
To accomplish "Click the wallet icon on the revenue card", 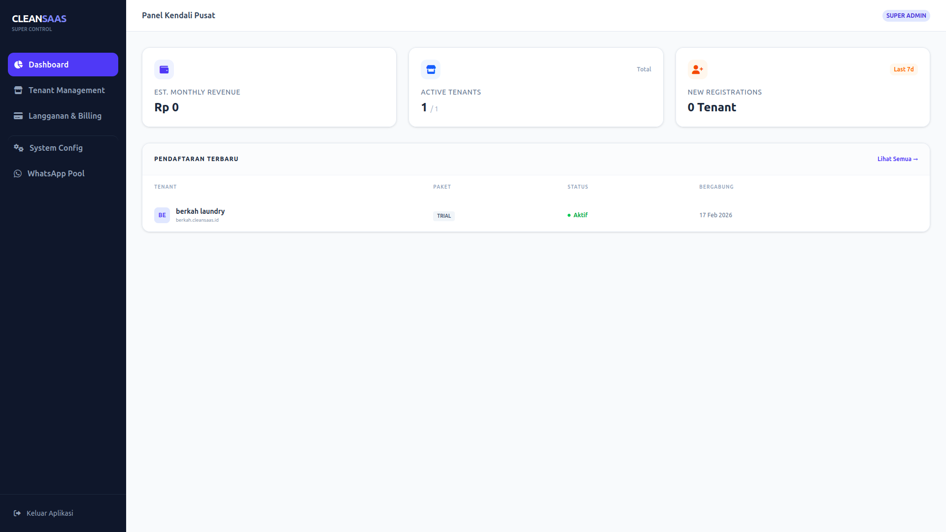I will coord(164,69).
